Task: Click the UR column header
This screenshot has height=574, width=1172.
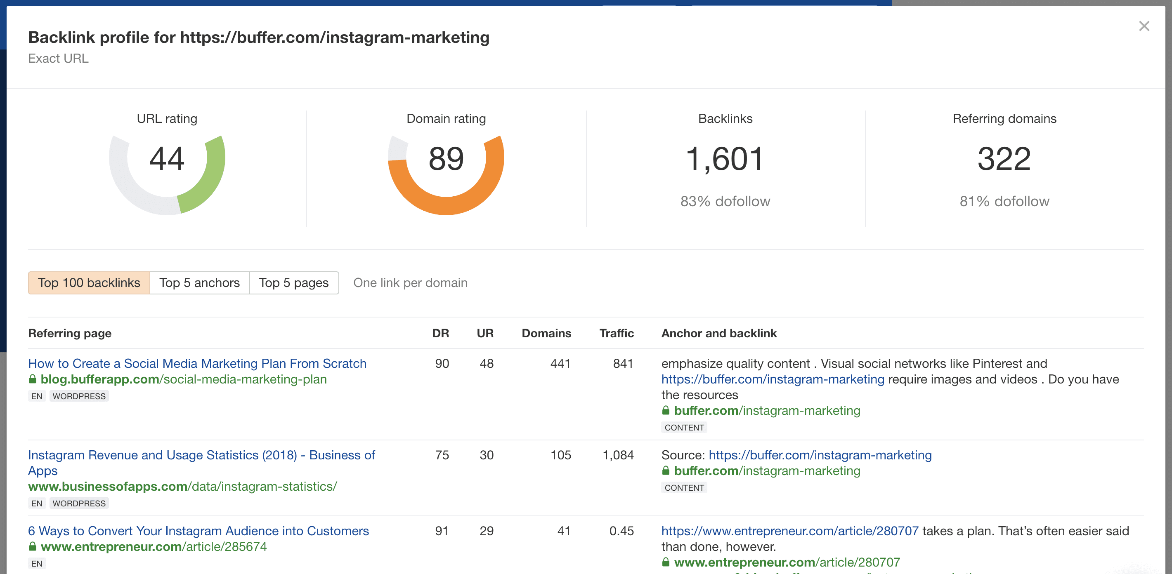Action: [485, 333]
